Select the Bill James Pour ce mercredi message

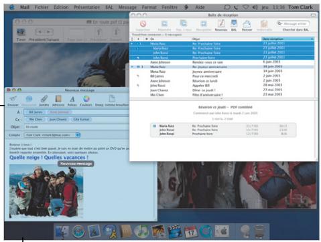pos(222,76)
